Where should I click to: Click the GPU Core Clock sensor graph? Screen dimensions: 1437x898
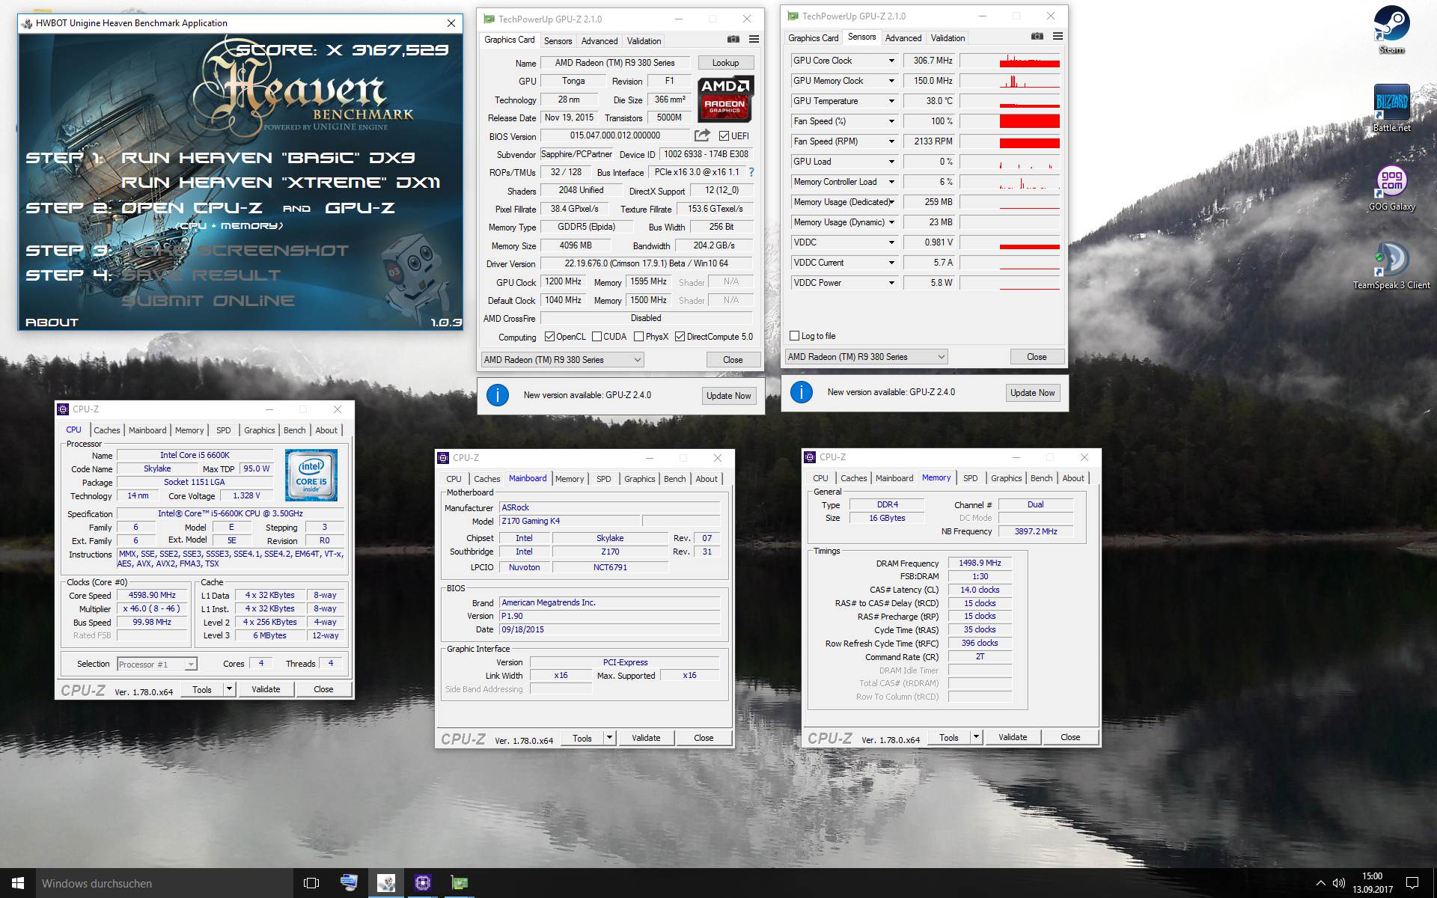coord(1010,61)
